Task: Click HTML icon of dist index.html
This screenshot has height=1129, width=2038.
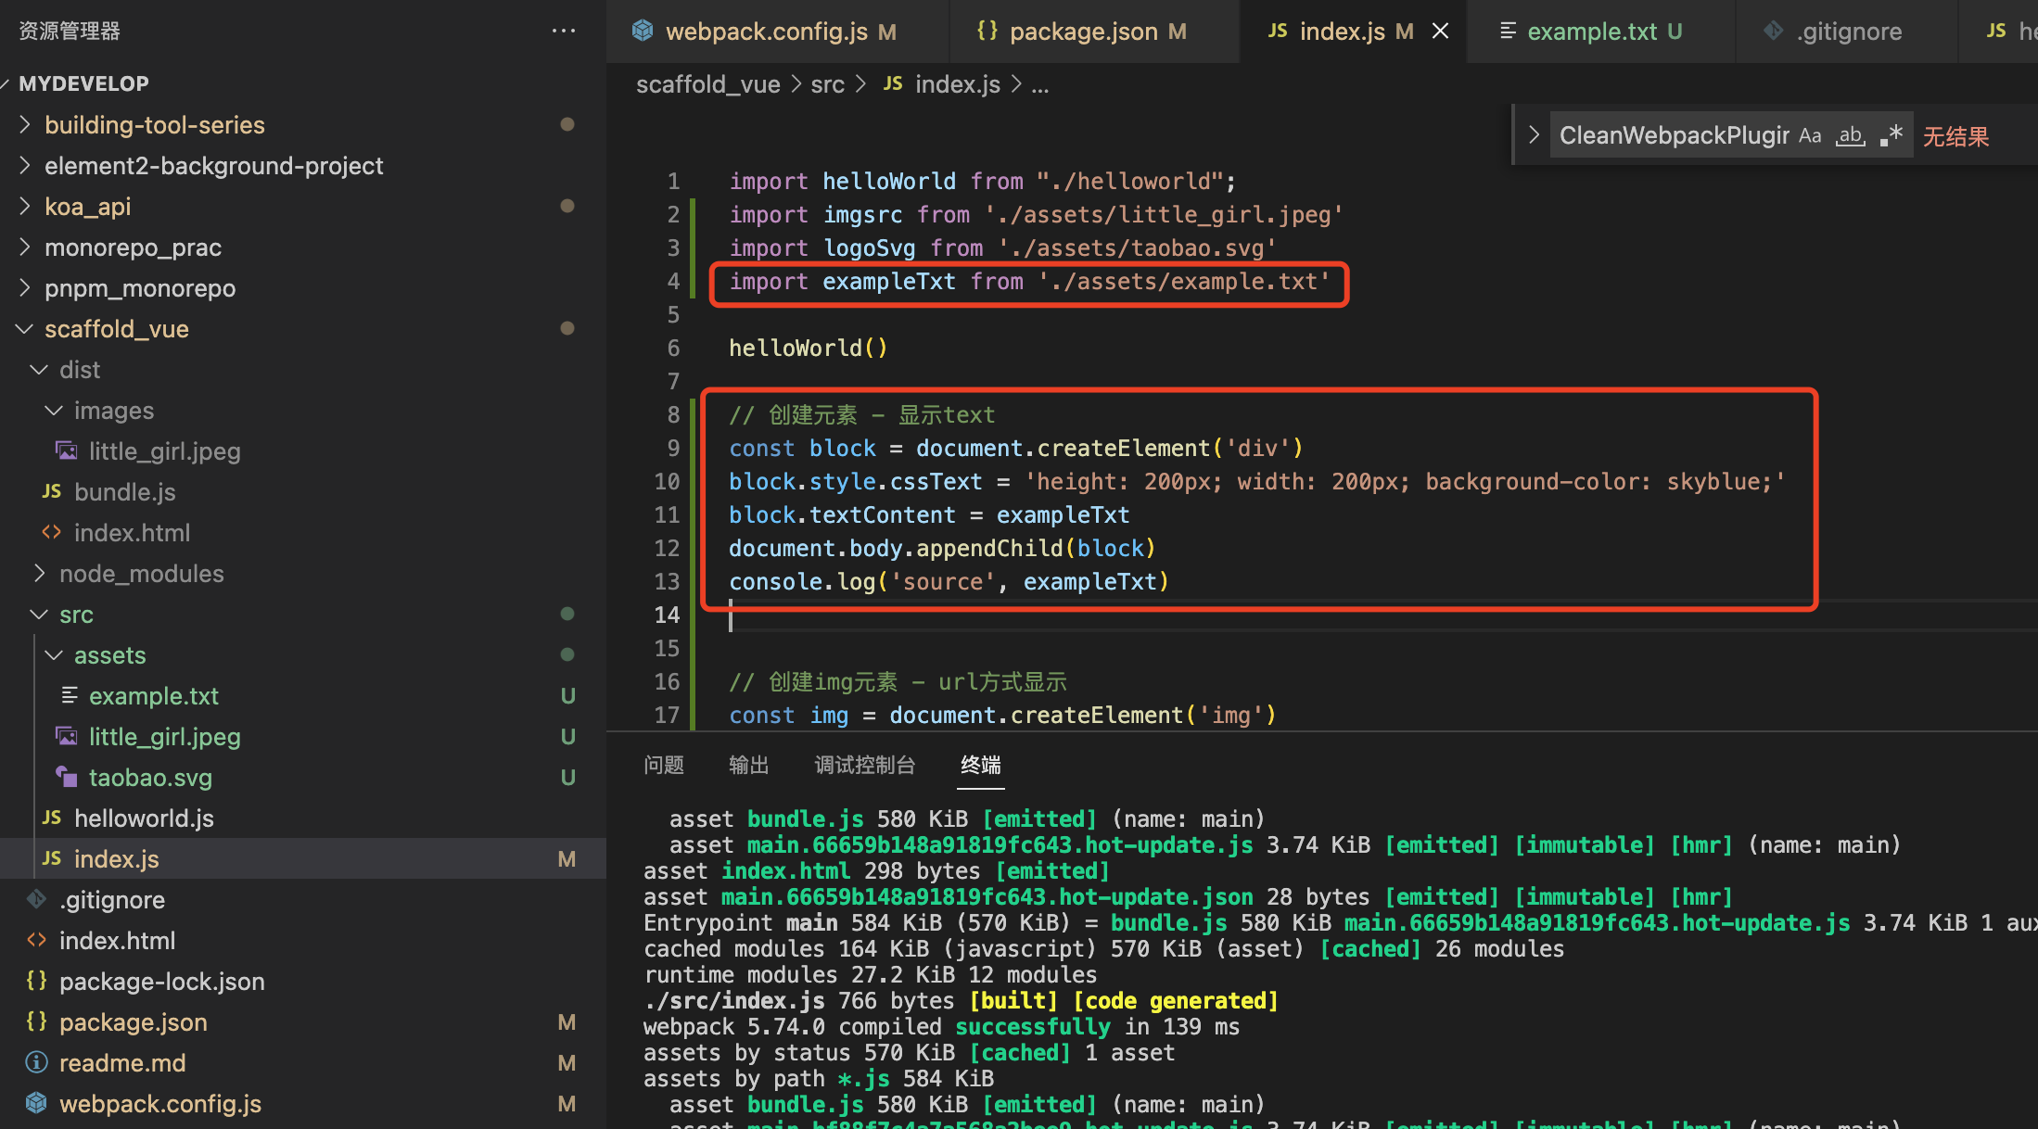Action: [52, 532]
